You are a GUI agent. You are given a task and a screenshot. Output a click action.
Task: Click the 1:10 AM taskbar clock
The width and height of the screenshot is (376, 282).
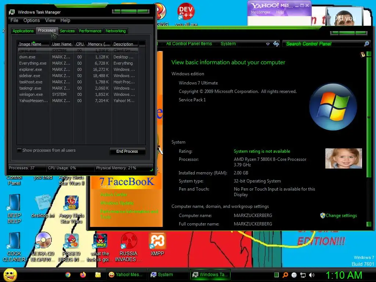click(x=344, y=275)
